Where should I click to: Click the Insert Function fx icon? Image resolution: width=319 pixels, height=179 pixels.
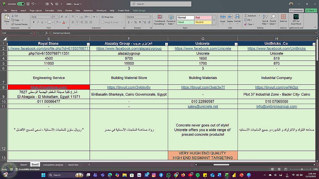click(x=46, y=33)
